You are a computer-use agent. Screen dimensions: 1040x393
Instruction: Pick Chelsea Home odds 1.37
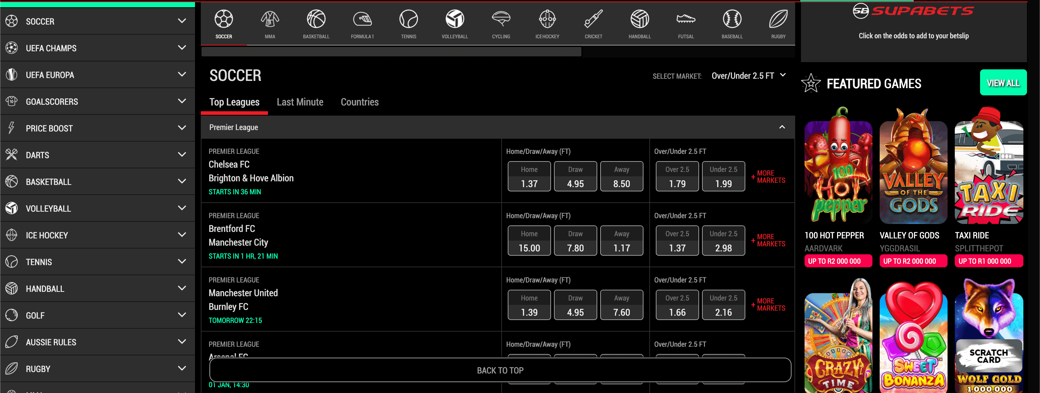[x=529, y=177]
